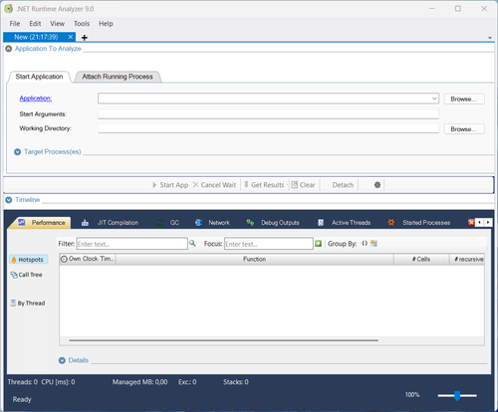Focus the Focus text field

click(269, 244)
